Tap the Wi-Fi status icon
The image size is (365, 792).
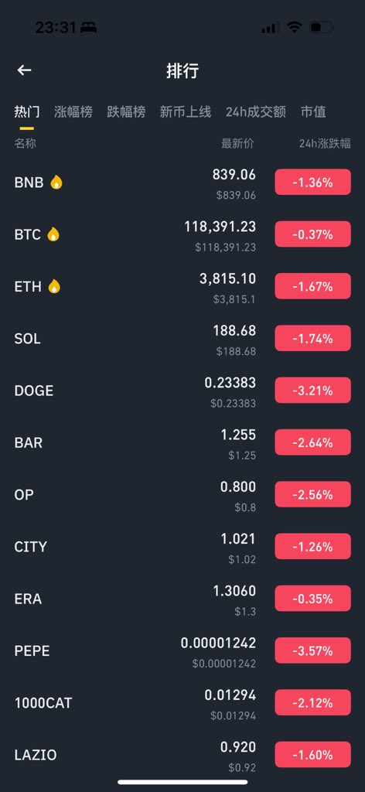(294, 27)
